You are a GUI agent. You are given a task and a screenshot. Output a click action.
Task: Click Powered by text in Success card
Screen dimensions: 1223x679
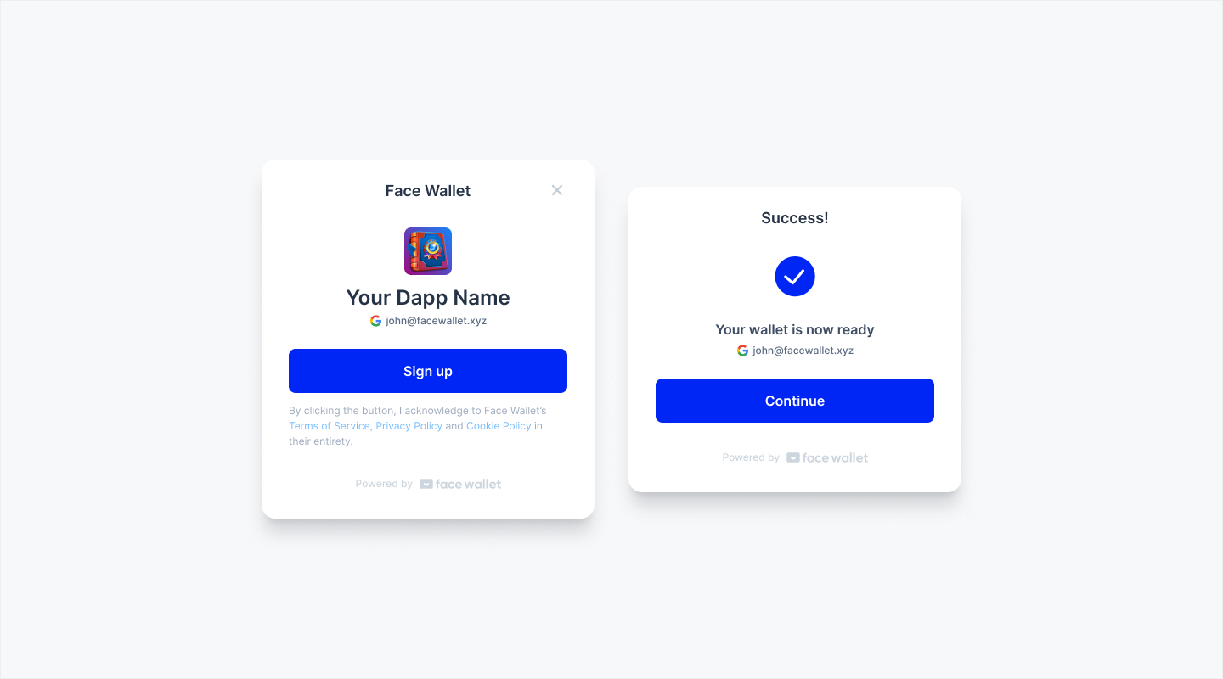click(751, 457)
